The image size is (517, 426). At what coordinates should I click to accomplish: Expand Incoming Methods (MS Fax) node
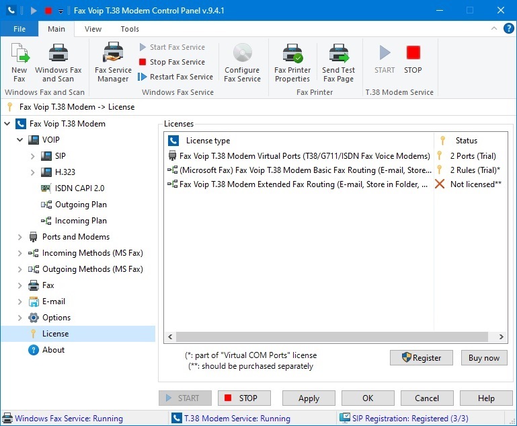[x=20, y=253]
